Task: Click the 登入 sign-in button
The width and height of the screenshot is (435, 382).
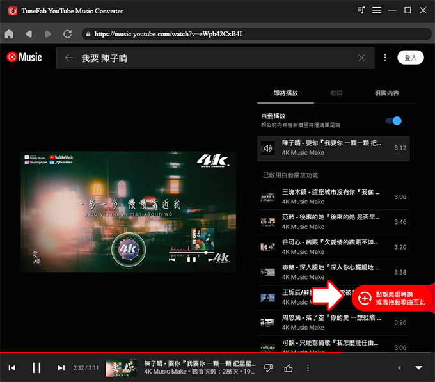Action: click(x=410, y=58)
